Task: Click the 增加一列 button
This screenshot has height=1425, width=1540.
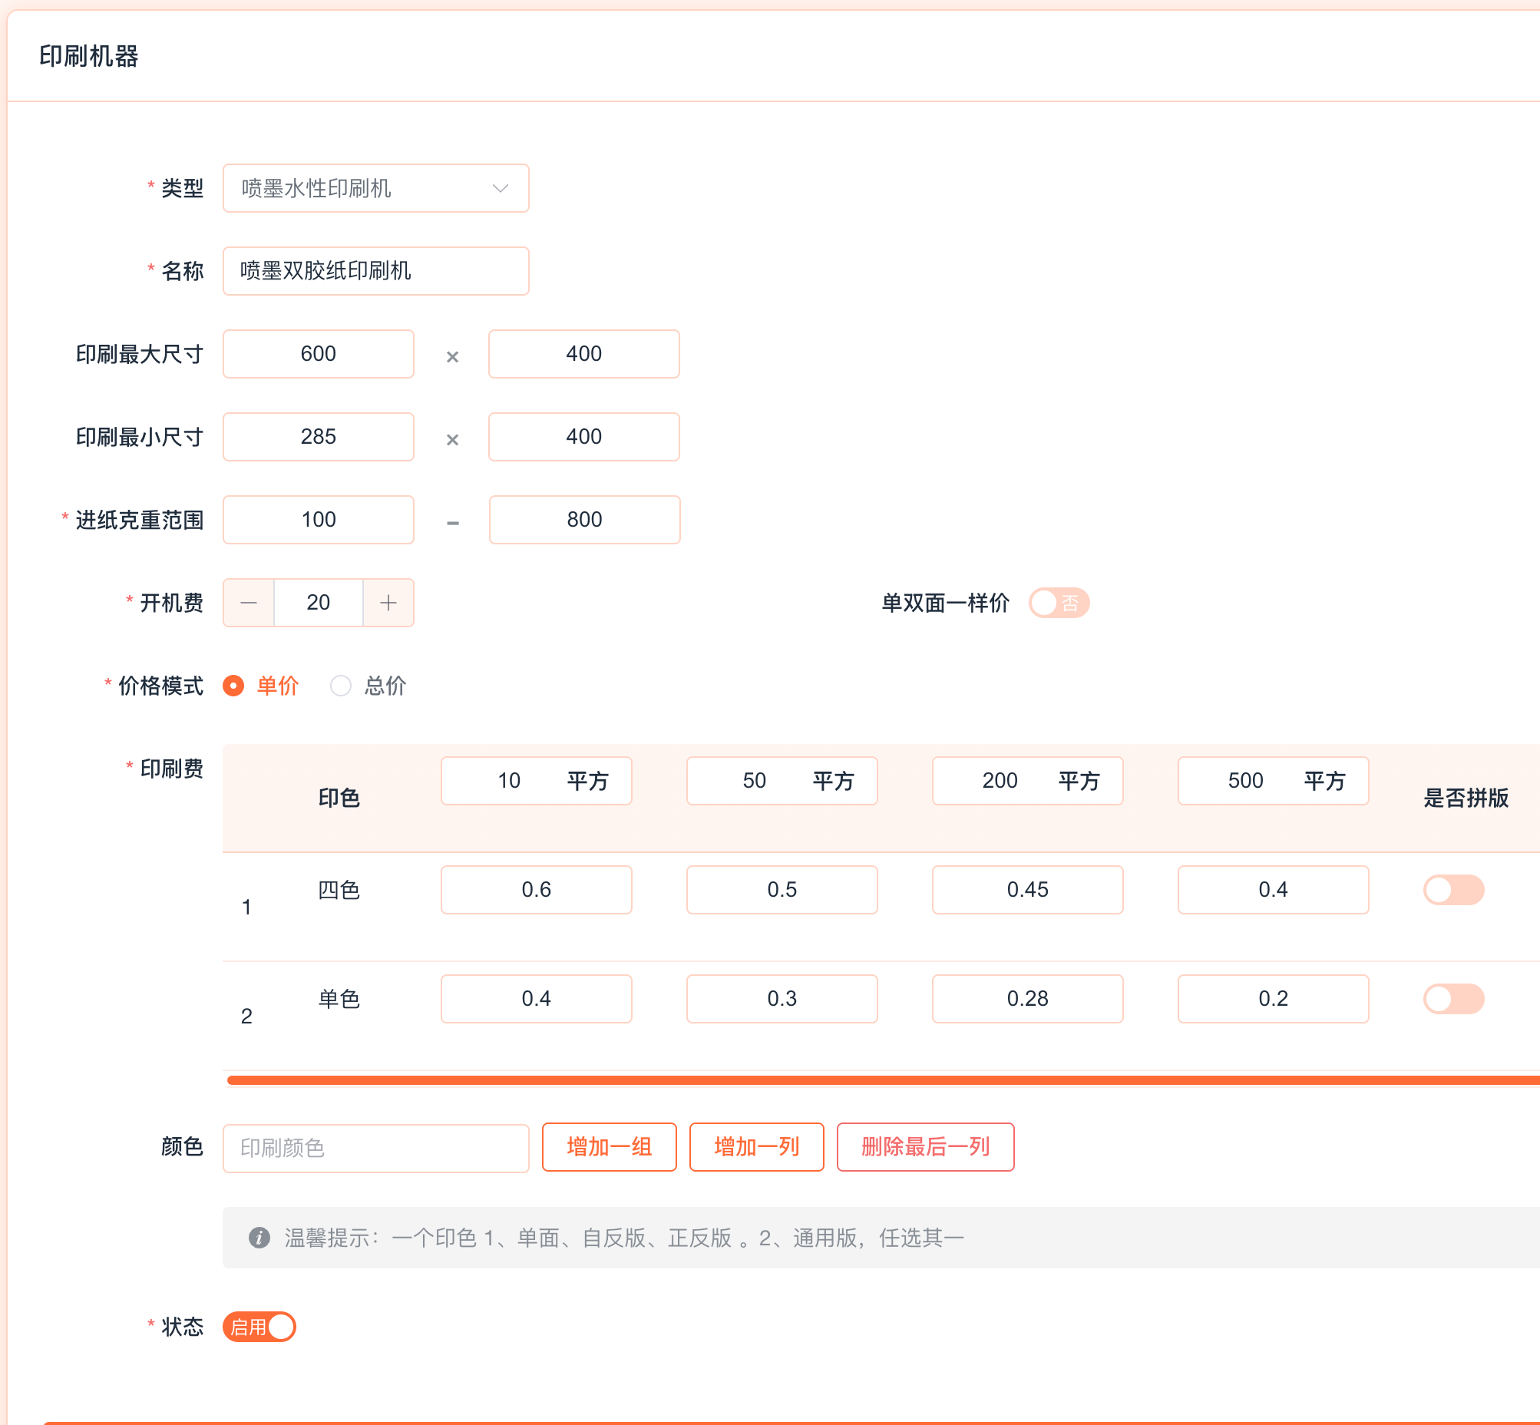Action: tap(756, 1146)
